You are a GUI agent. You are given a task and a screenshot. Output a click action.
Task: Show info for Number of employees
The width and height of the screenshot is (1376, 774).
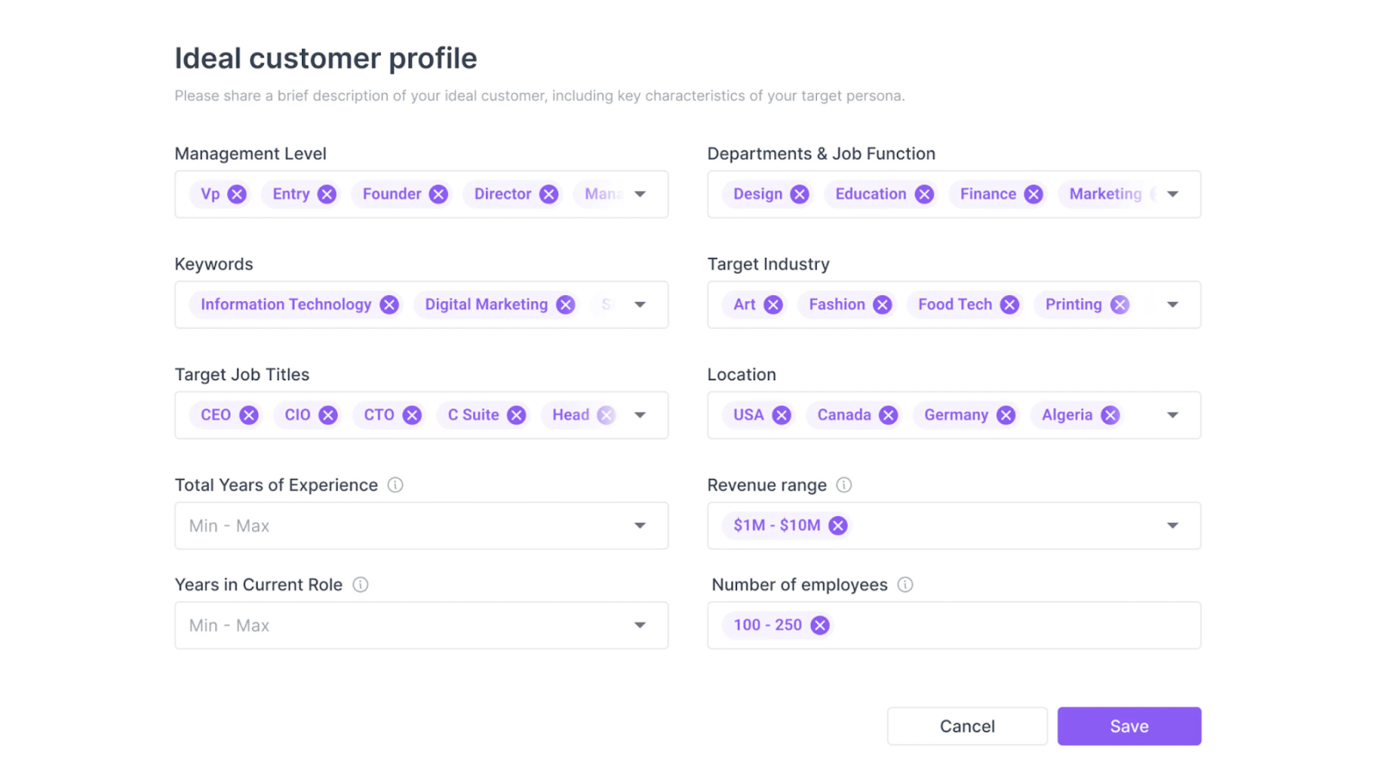pos(905,585)
